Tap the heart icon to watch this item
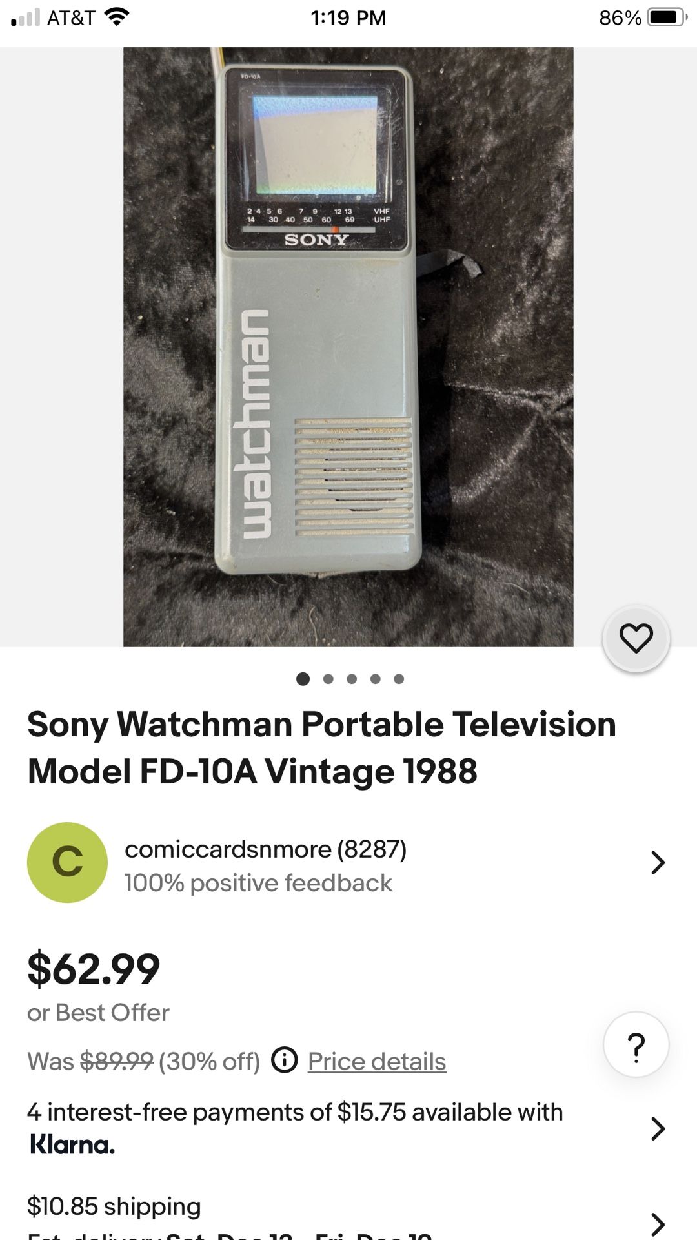This screenshot has width=697, height=1240. 636,638
